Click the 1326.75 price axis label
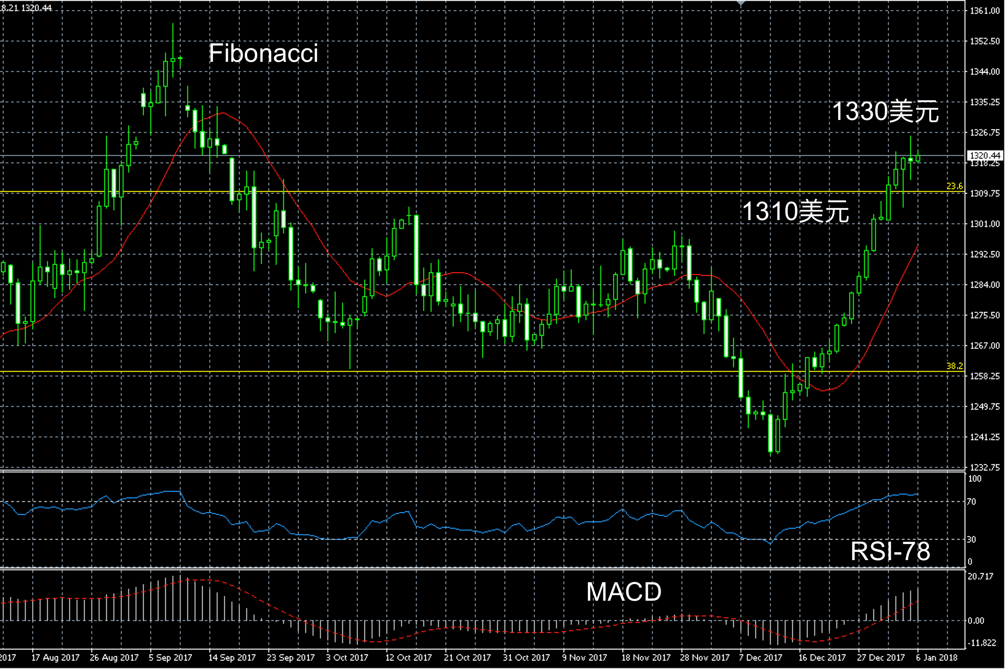 [985, 132]
